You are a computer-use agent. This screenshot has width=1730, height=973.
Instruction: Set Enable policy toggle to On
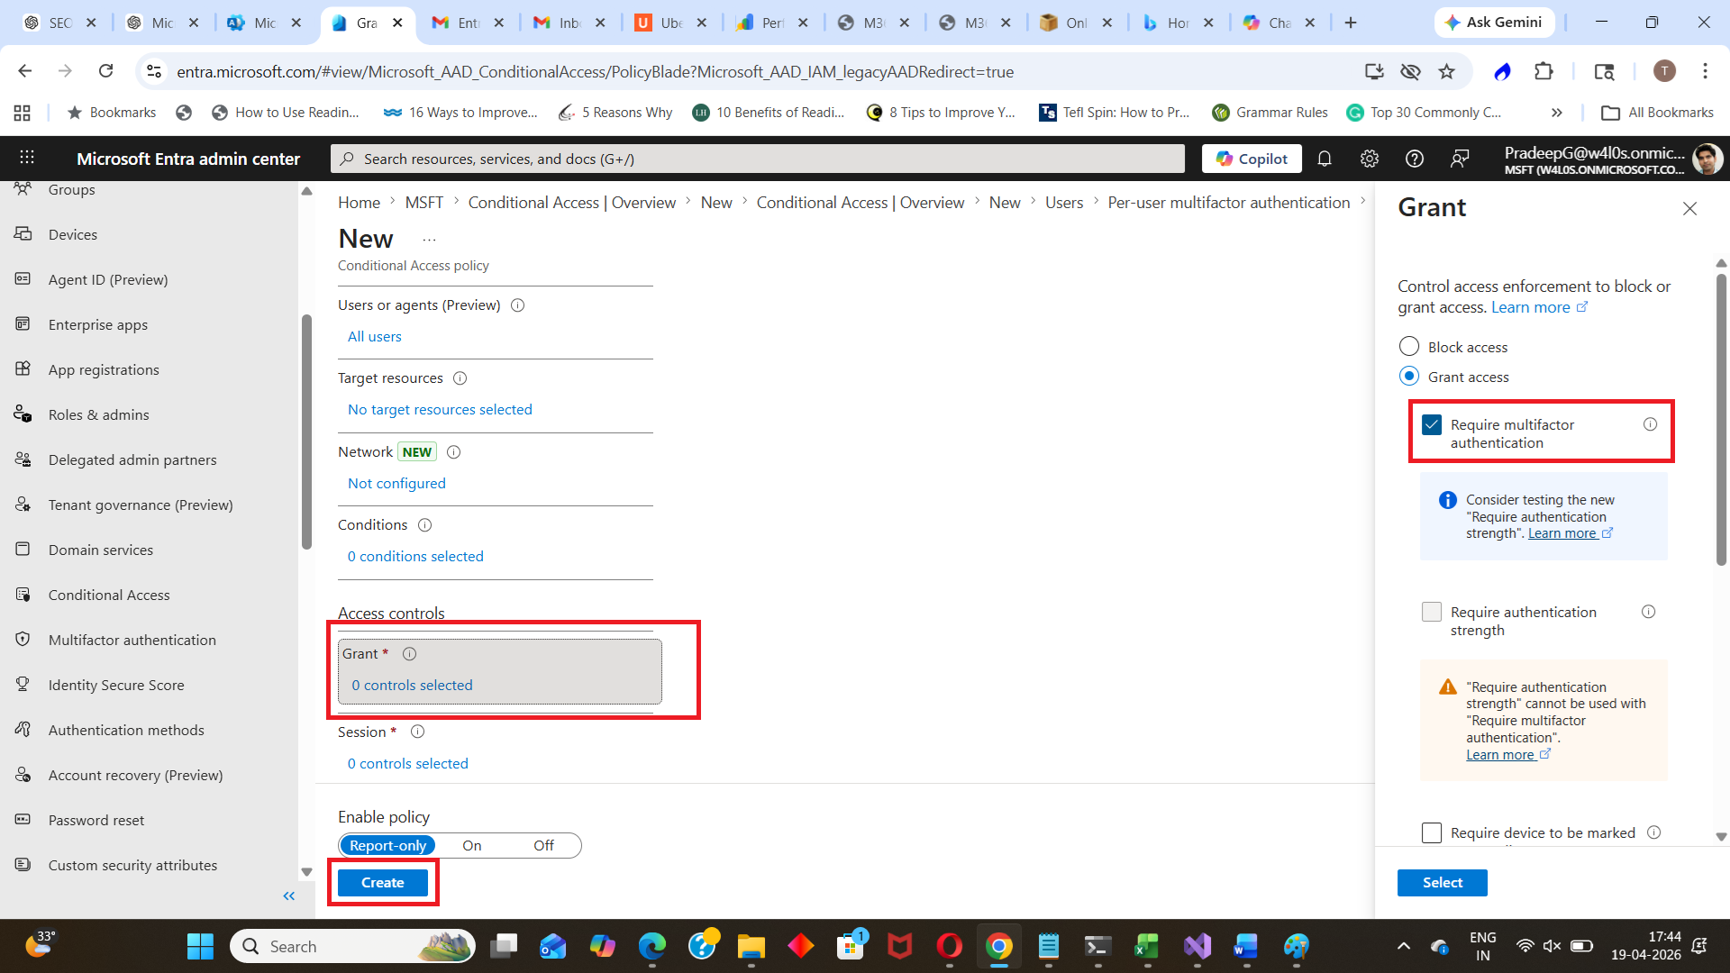472,845
